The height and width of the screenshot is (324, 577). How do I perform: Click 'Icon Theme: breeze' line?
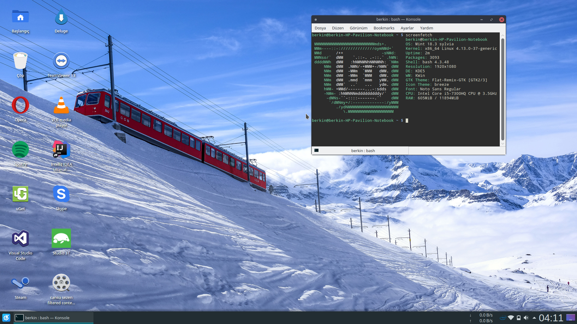427,85
